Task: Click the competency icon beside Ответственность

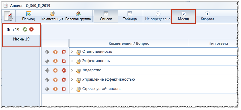Action: coord(78,52)
